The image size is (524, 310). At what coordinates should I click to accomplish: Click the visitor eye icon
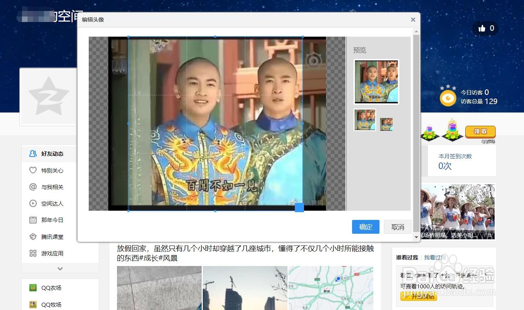tap(448, 98)
